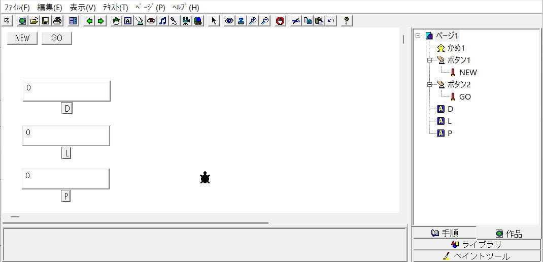
Task: Select the NEW instruction under ボタン1
Action: pos(468,73)
